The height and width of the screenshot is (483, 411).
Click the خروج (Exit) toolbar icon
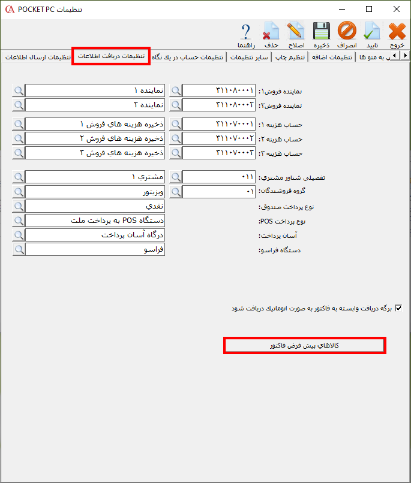(x=397, y=35)
